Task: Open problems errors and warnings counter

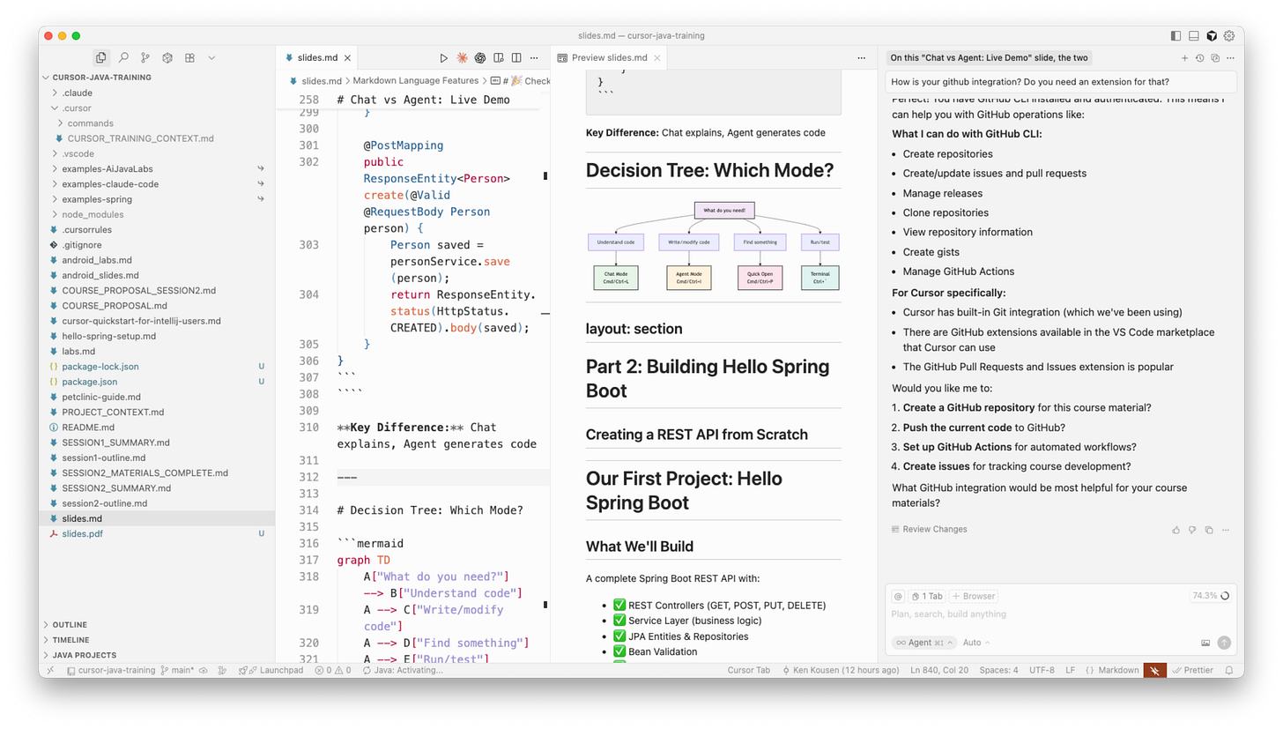Action: (332, 670)
